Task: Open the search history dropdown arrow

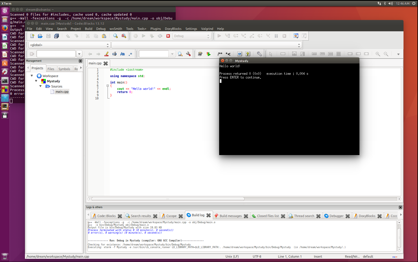Action: [79, 54]
